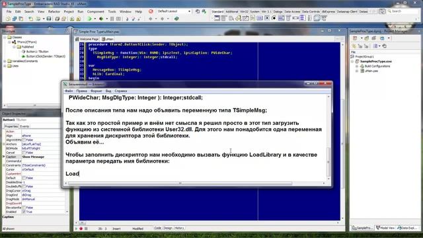
Task: Click the TListBox component in palette
Action: (x=281, y=19)
